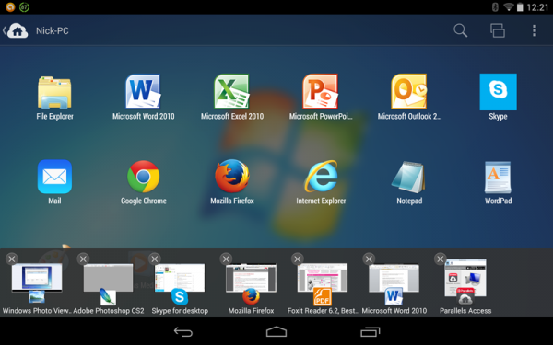Close Skype for desktop window

155,259
